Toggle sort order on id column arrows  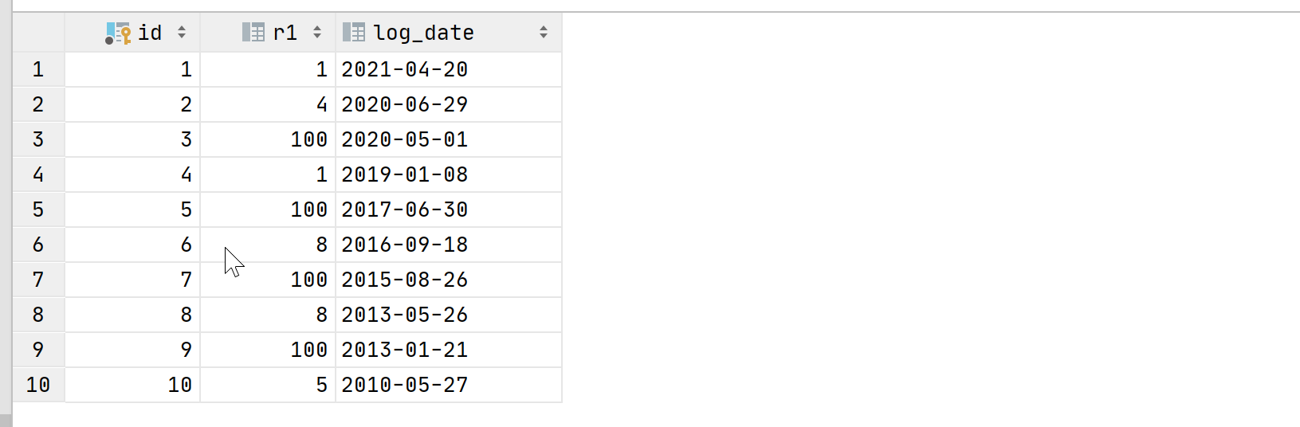click(x=182, y=33)
